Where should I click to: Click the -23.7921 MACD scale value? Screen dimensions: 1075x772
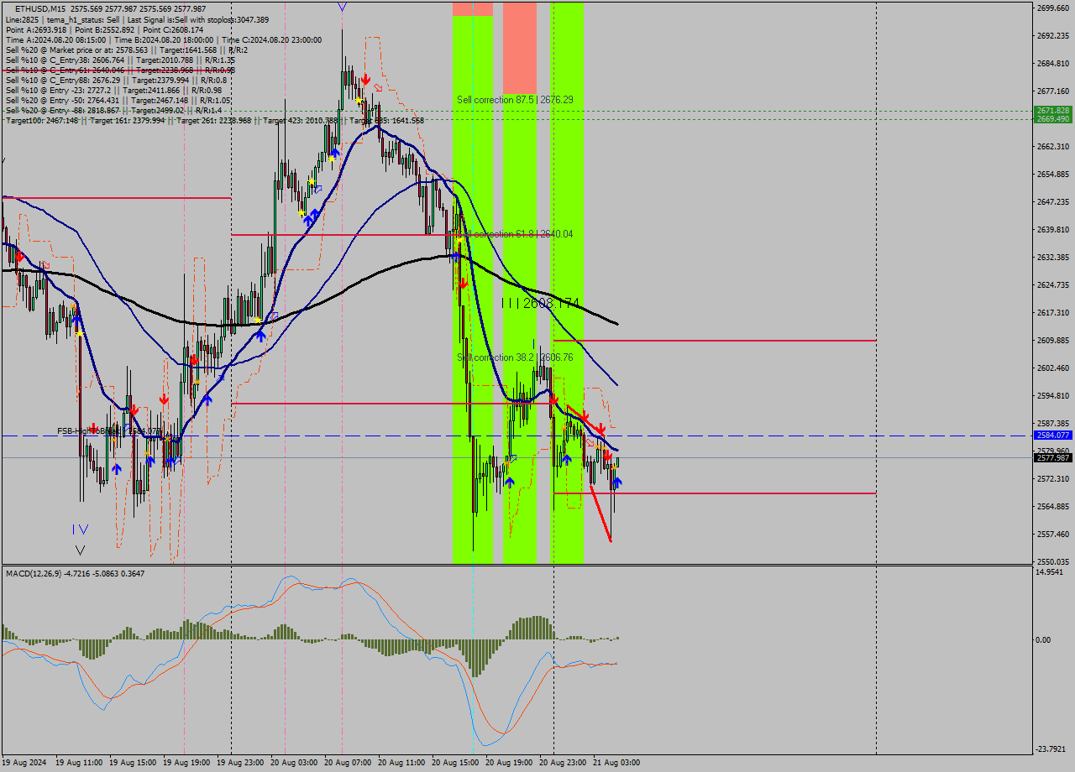pos(1051,749)
